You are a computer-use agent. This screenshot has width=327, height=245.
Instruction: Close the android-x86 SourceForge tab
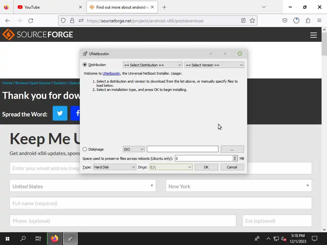152,7
